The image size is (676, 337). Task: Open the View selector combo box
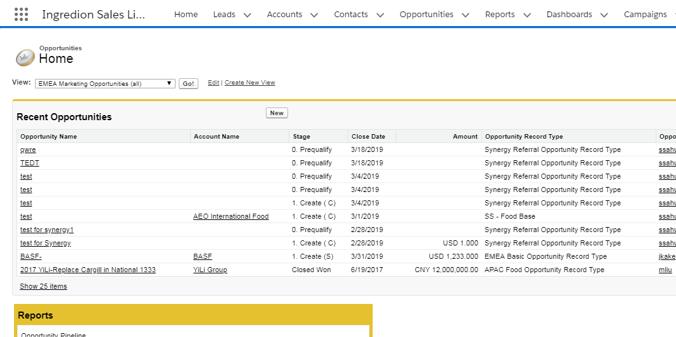pyautogui.click(x=105, y=83)
